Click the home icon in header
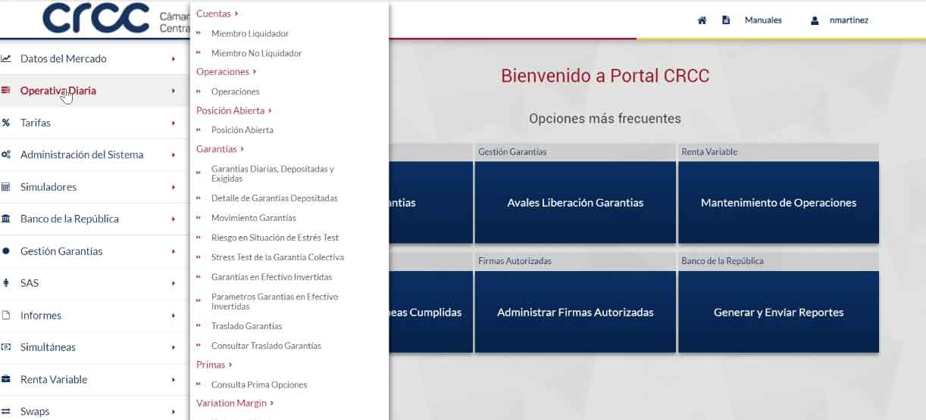The image size is (926, 420). 702,20
